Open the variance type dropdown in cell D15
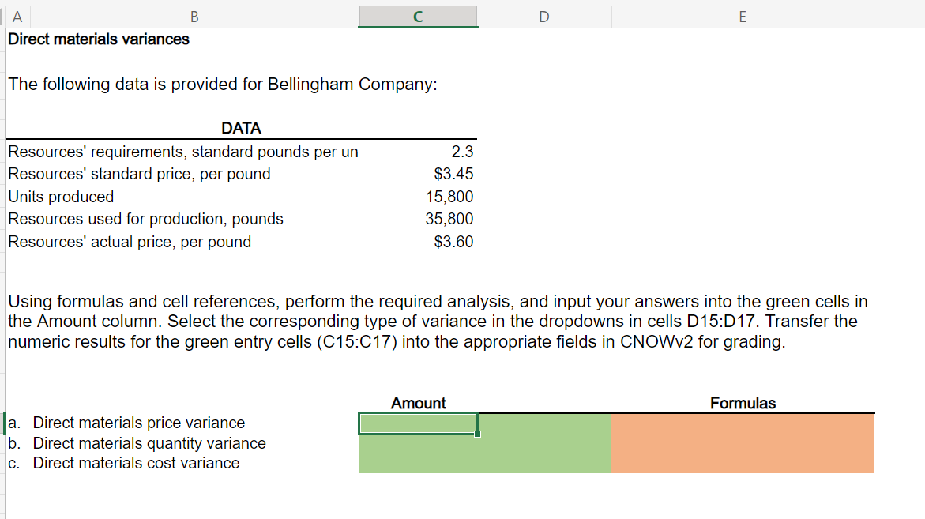This screenshot has height=519, width=925. 545,423
